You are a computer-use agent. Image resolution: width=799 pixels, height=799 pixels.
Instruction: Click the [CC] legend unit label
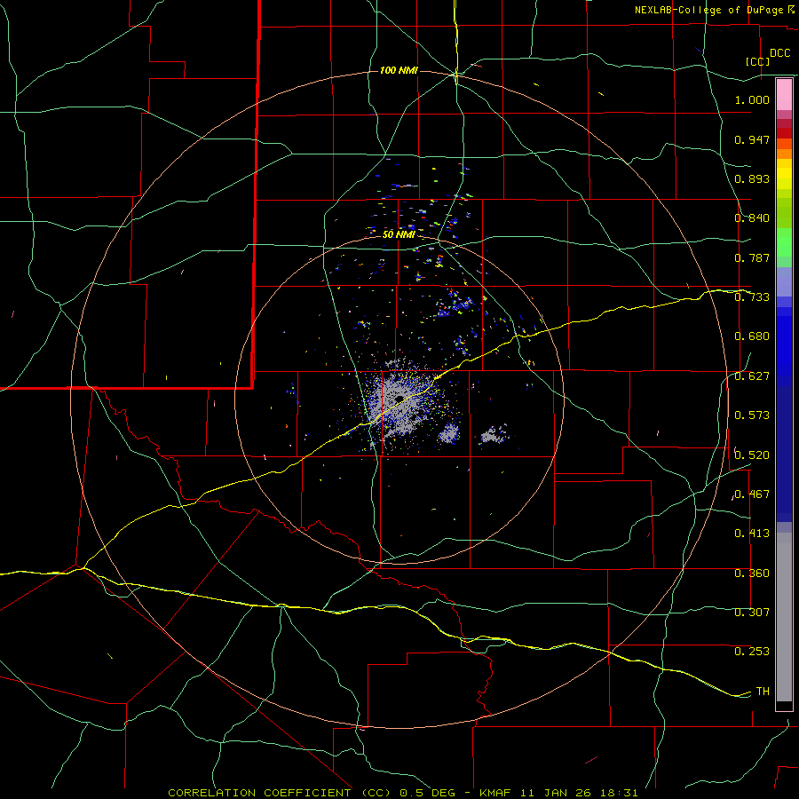point(758,61)
